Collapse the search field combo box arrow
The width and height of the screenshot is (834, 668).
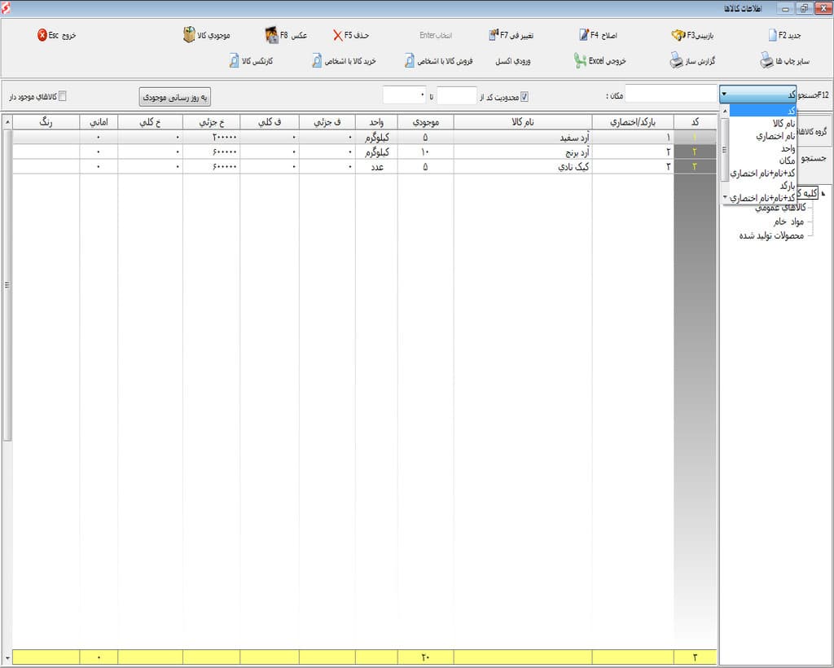[x=723, y=95]
